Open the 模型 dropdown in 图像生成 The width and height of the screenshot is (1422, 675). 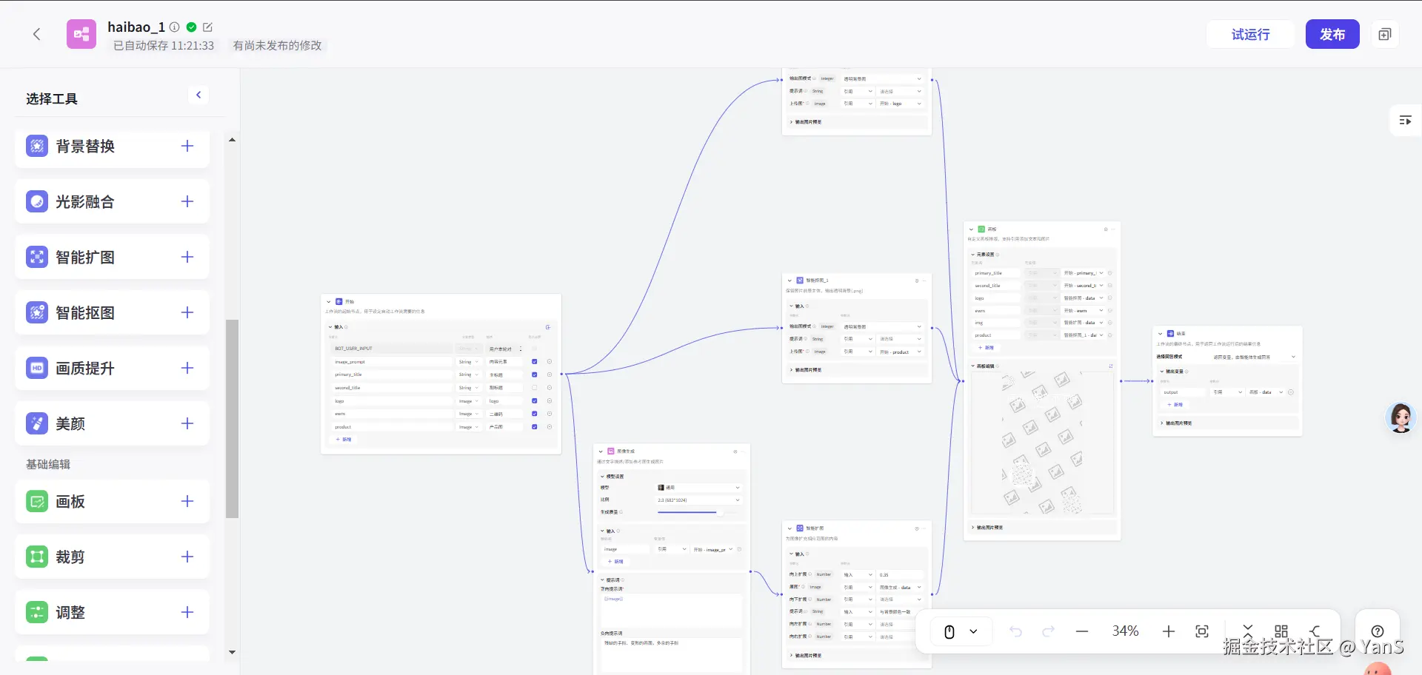click(698, 488)
